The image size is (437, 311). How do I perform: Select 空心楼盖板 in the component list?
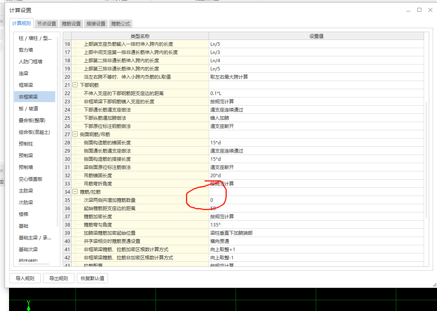pos(35,179)
